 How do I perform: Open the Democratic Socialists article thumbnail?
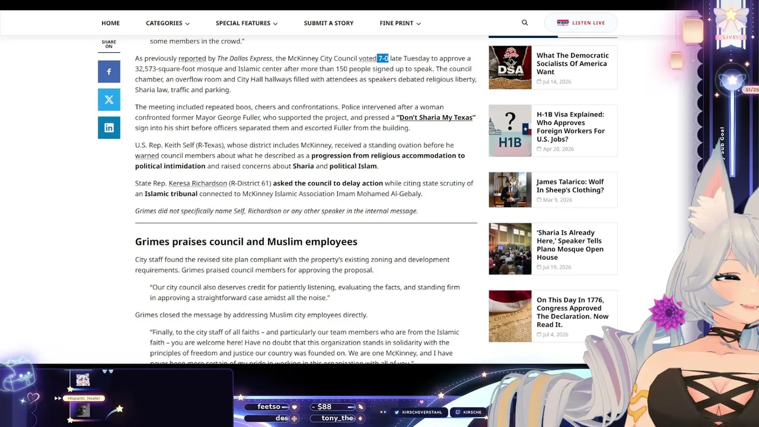510,68
